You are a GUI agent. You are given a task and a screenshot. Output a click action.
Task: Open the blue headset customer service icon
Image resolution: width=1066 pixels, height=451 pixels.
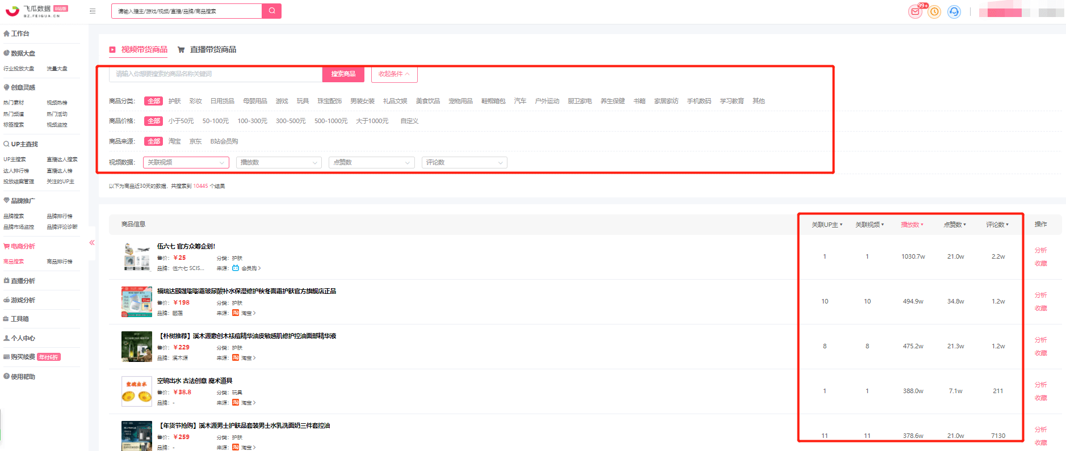point(954,11)
